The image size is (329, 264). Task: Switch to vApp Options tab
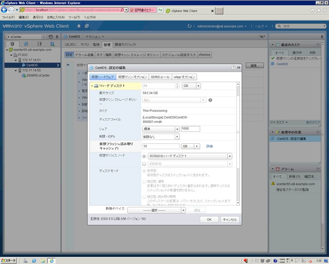coord(184,77)
